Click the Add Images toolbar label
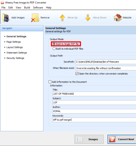136x146 pixels. [18, 18]
